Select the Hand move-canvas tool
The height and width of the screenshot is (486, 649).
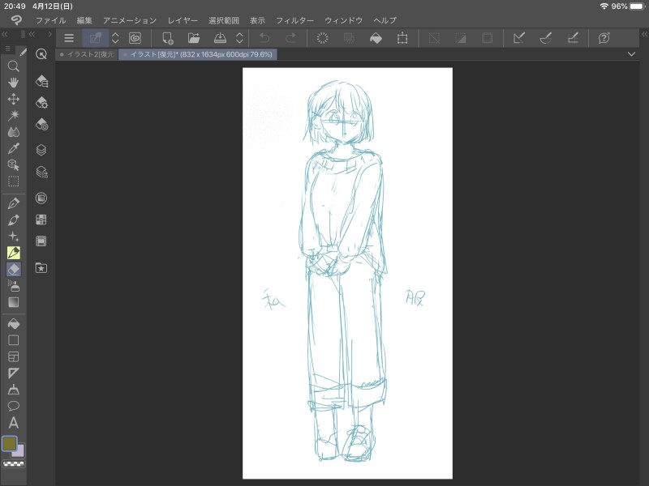13,83
